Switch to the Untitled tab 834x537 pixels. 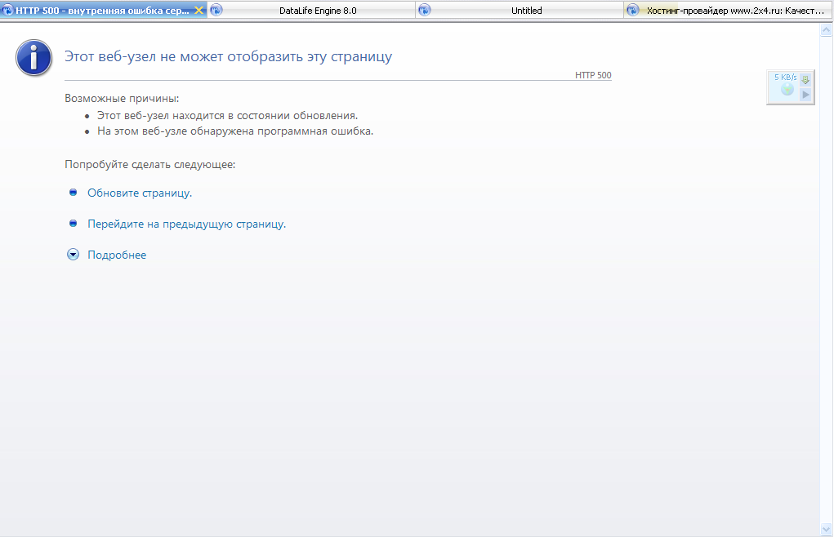click(520, 10)
